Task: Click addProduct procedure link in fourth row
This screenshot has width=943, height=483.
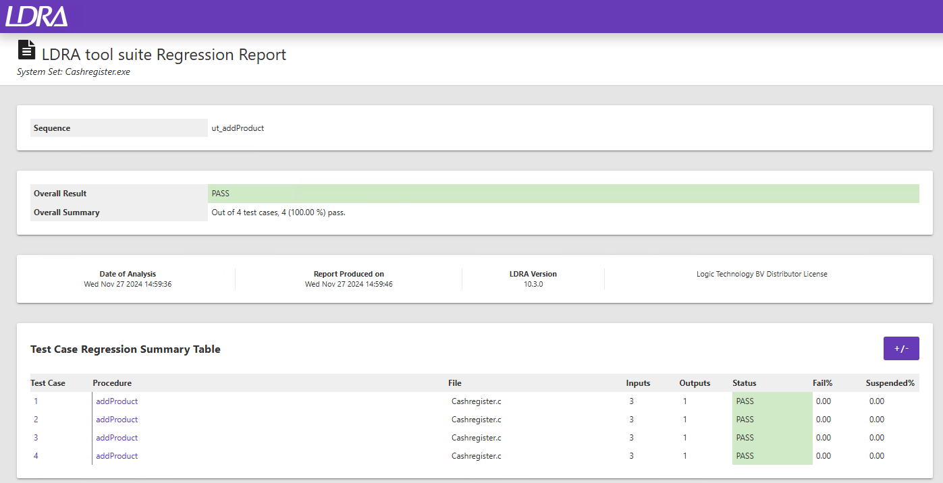Action: pyautogui.click(x=117, y=456)
